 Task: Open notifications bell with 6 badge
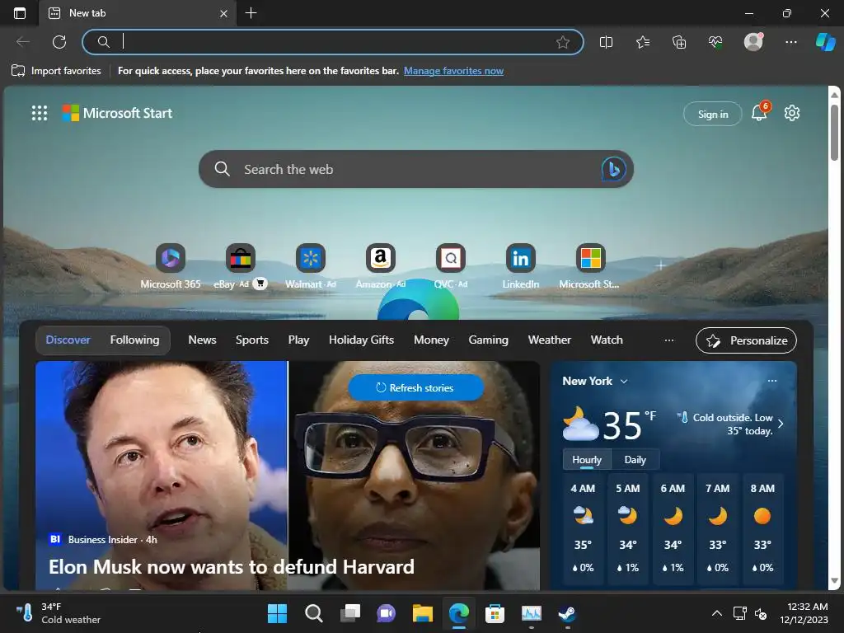759,112
